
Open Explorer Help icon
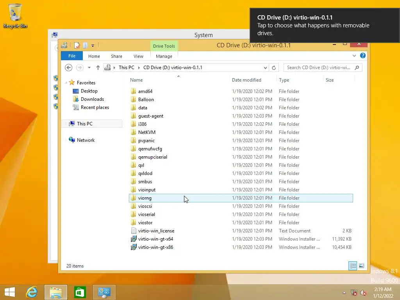(363, 55)
